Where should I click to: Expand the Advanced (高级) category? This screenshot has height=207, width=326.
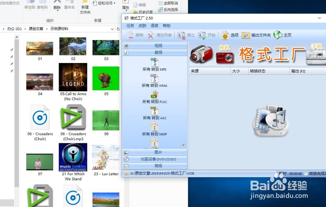pyautogui.click(x=155, y=166)
